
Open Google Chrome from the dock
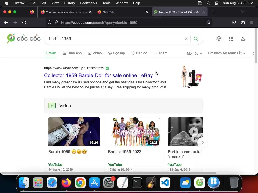[80, 182]
